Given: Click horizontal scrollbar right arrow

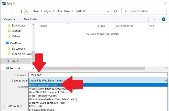Looking at the screenshot, I should [167, 68].
